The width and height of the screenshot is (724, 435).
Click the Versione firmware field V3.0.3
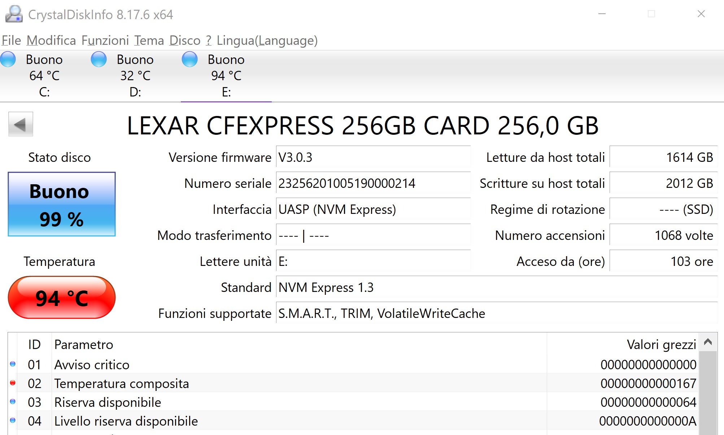click(373, 157)
